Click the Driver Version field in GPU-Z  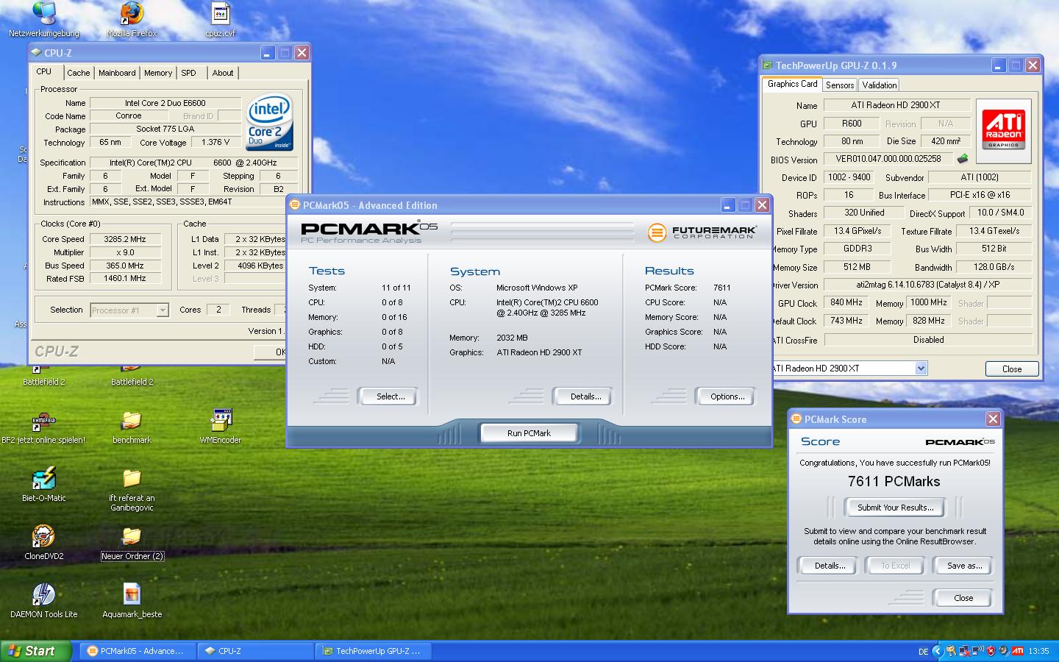click(928, 285)
